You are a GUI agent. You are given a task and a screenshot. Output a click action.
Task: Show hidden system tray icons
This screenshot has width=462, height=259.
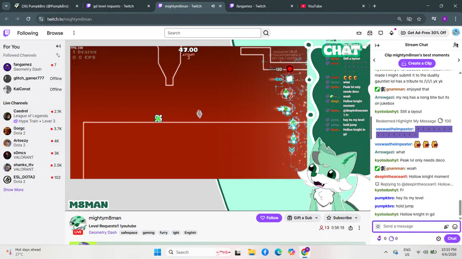(386, 252)
